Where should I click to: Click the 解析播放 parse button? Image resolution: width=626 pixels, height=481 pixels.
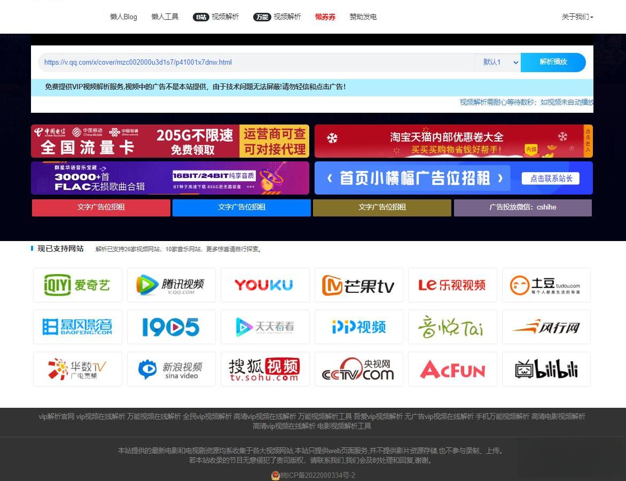pos(553,62)
